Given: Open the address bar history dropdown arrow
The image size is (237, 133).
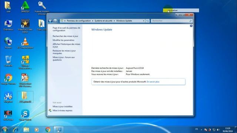Looking at the screenshot, I should point(143,21).
